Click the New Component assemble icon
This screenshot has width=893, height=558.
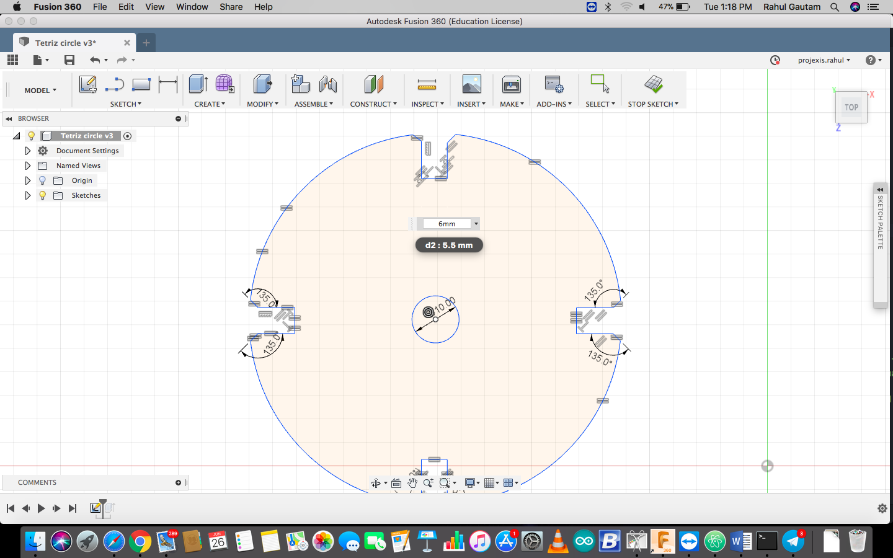tap(301, 84)
